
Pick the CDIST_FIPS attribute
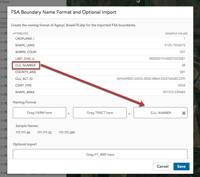tap(24, 85)
